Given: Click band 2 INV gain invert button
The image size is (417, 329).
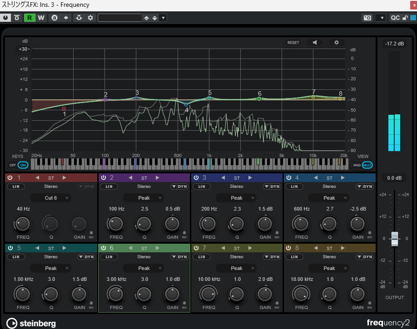Looking at the screenshot, I should (x=184, y=233).
